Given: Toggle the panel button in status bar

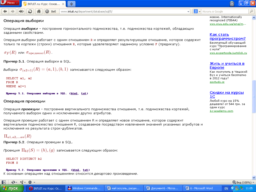Looking at the screenshot, I should pos(3,182).
